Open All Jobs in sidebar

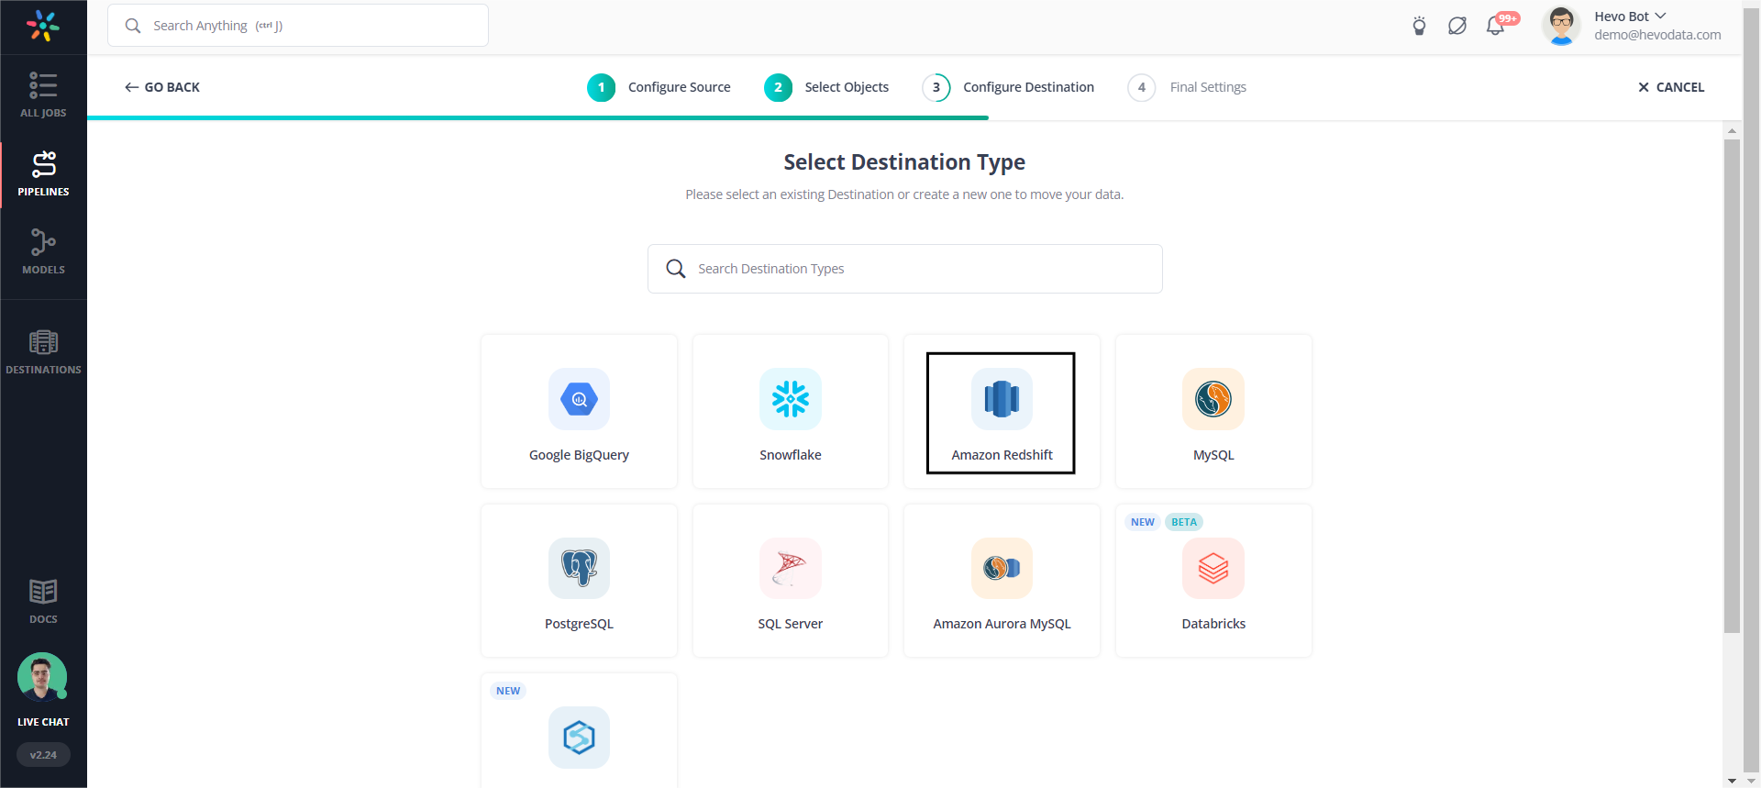pos(43,94)
